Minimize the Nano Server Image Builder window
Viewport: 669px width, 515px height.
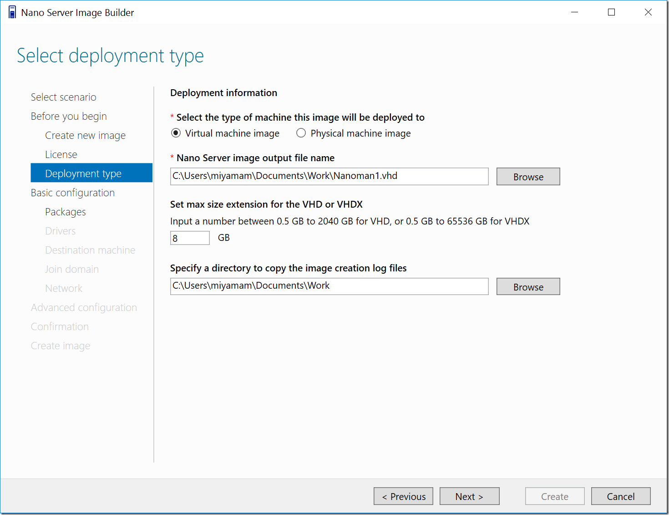pos(574,12)
